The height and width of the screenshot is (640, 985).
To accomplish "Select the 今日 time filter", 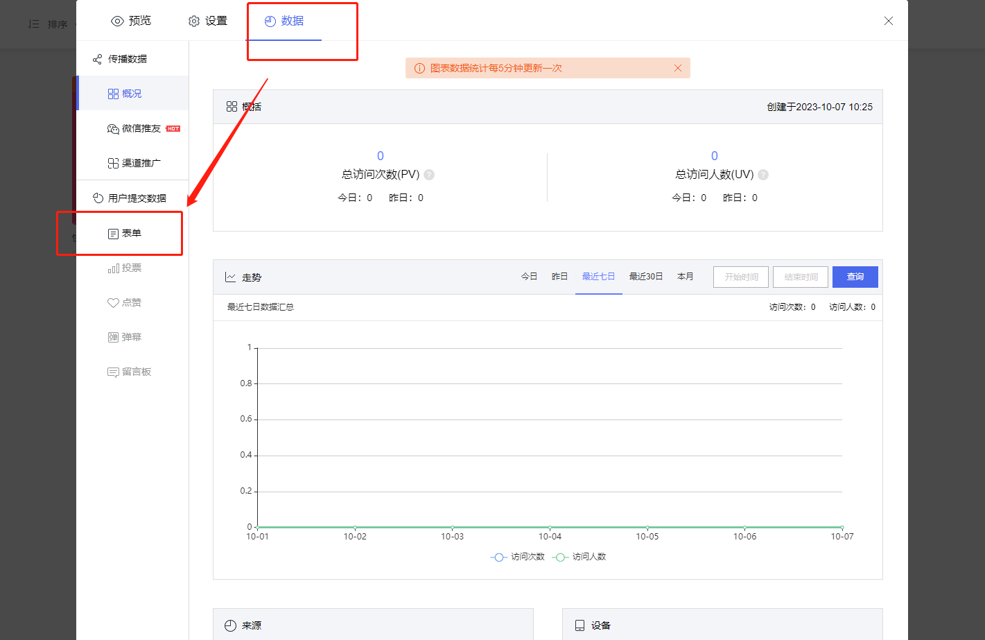I will (529, 277).
